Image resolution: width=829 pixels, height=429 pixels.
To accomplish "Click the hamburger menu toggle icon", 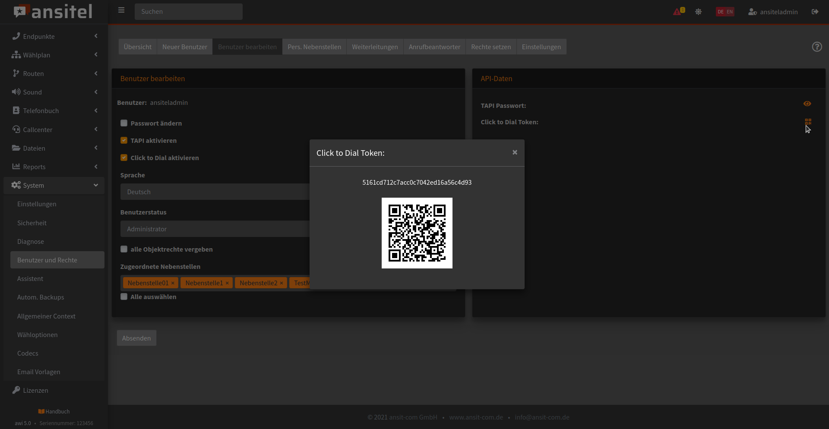I will (x=121, y=10).
